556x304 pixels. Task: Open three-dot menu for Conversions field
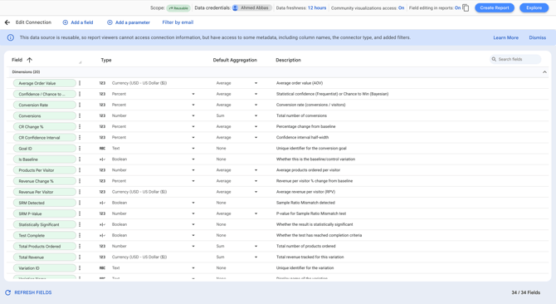(80, 115)
